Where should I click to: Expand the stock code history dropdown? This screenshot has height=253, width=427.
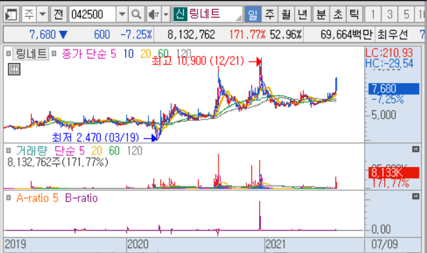pyautogui.click(x=122, y=15)
